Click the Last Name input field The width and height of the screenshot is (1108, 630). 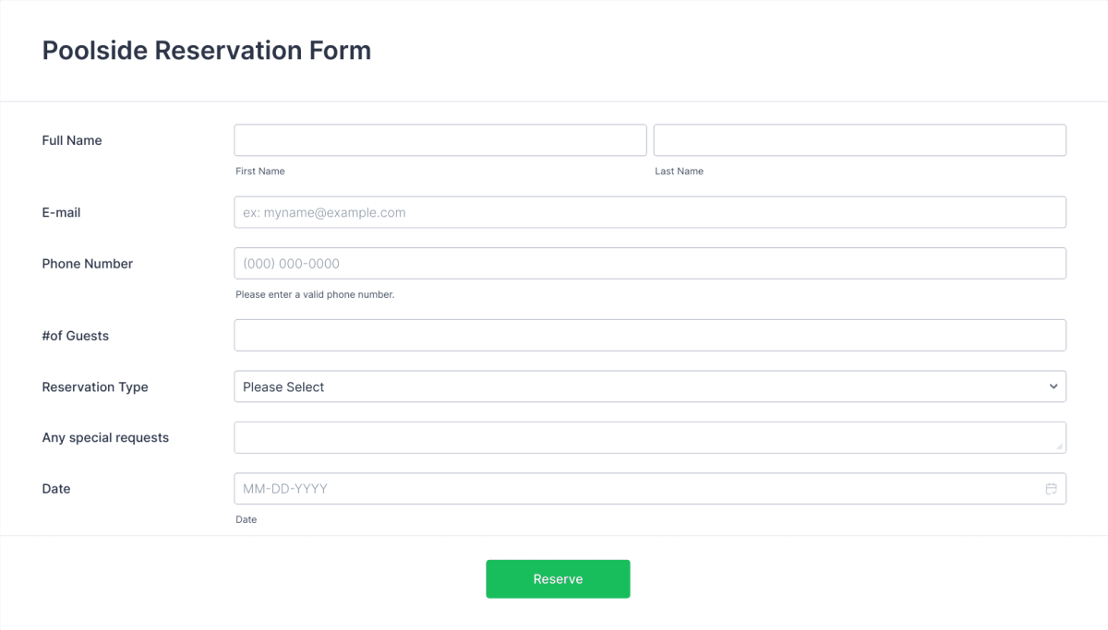click(x=859, y=139)
